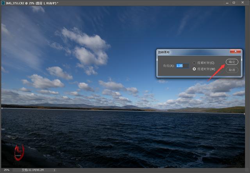Select the 度顺时针(C) clockwise option
Viewport: 250px width, 173px height.
point(195,63)
